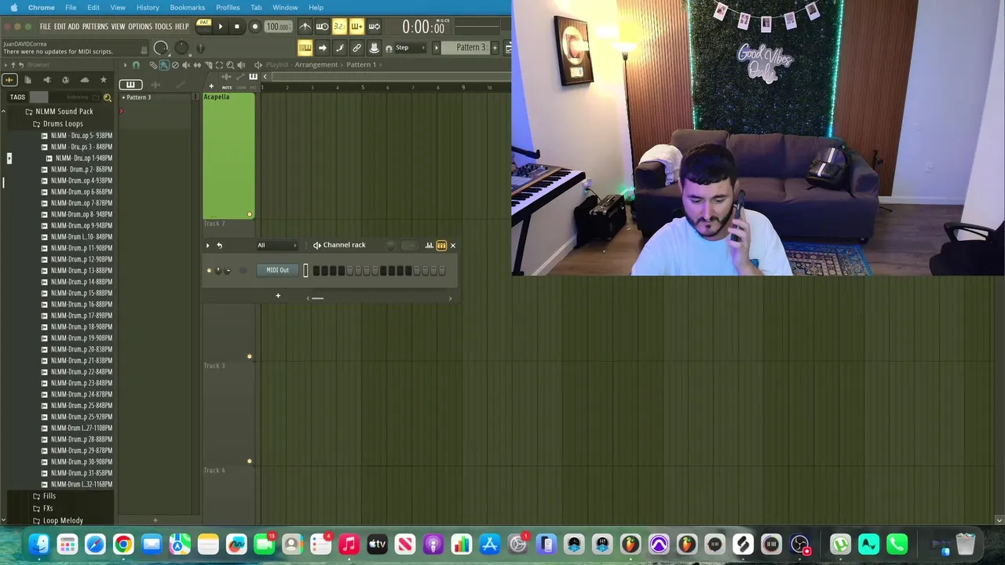Toggle PAT/SONG mode switch
This screenshot has width=1005, height=565.
click(x=204, y=27)
